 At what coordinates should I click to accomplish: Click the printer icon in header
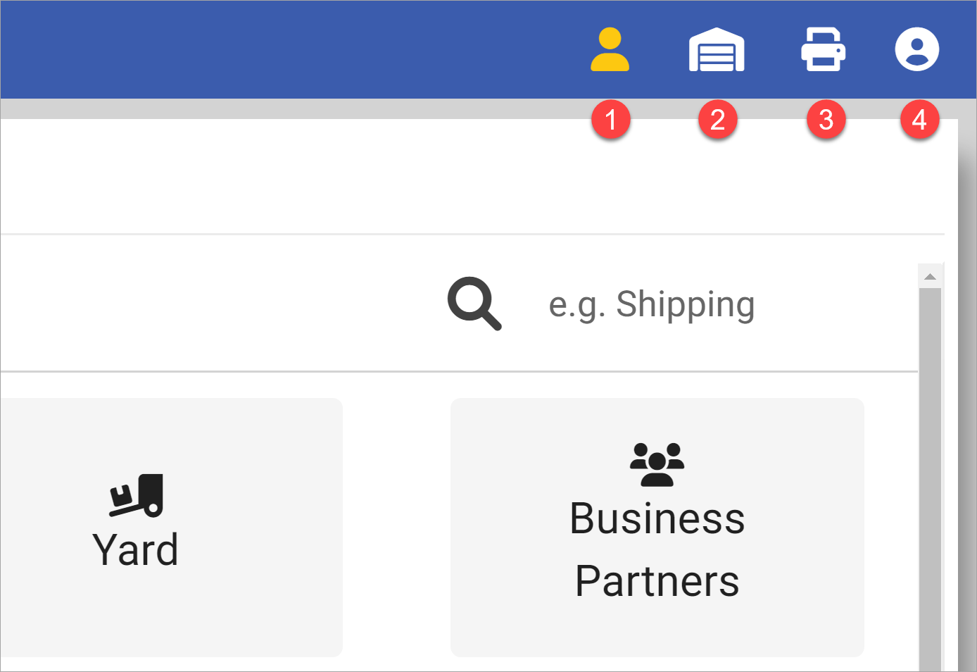pos(823,49)
